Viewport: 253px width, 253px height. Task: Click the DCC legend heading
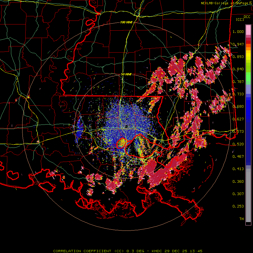247,17
